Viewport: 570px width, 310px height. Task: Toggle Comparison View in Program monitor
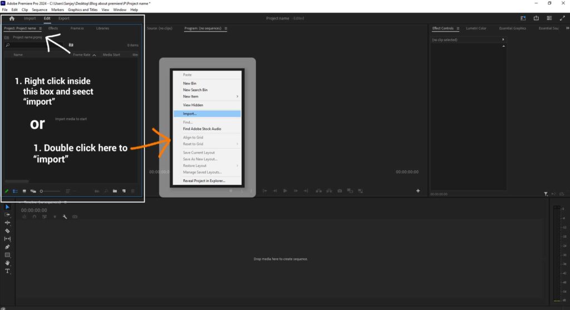click(350, 191)
